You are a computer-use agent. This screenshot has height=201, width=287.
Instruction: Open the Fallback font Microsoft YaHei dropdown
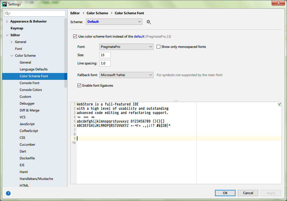coord(126,75)
